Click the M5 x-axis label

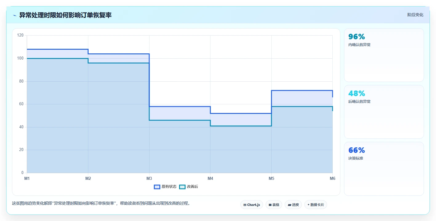271,178
